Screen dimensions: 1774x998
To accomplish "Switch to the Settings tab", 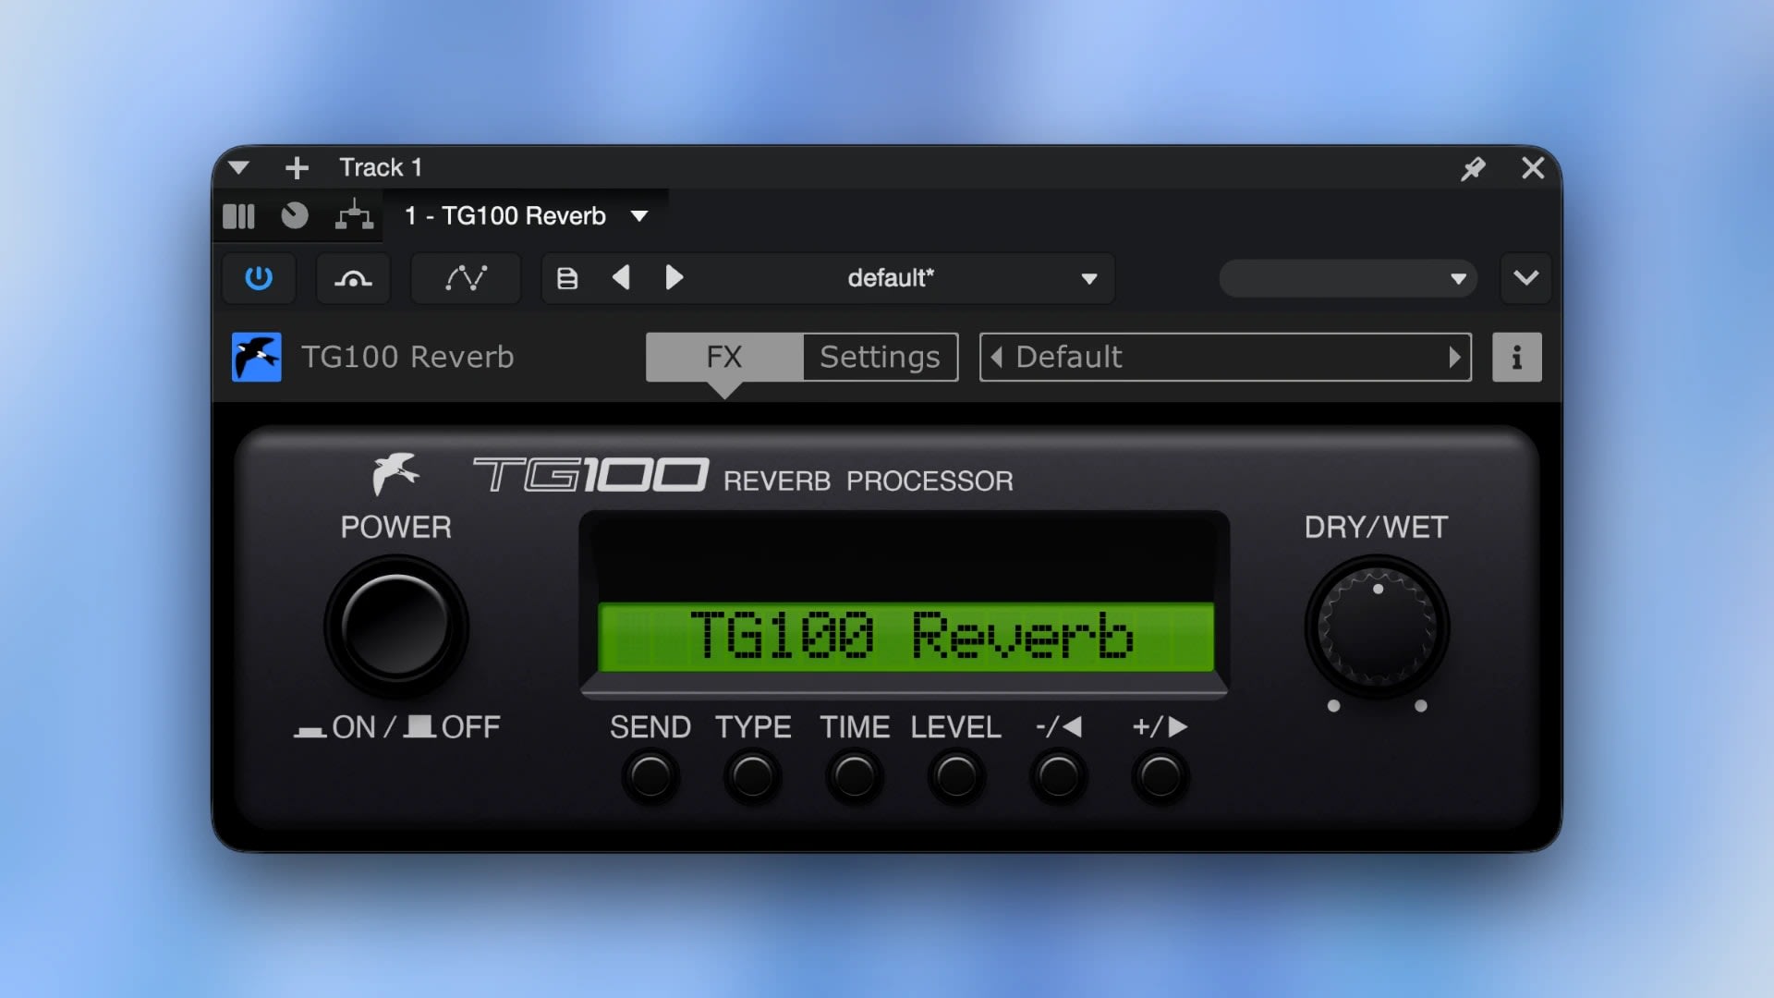I will pyautogui.click(x=880, y=357).
